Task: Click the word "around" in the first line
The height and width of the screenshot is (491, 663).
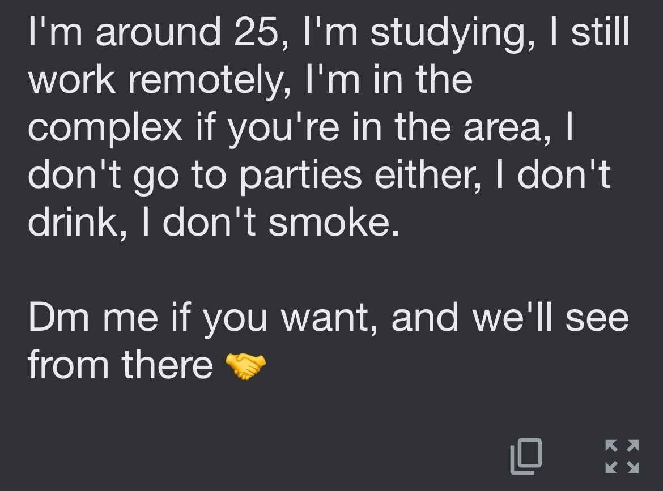Action: tap(159, 32)
